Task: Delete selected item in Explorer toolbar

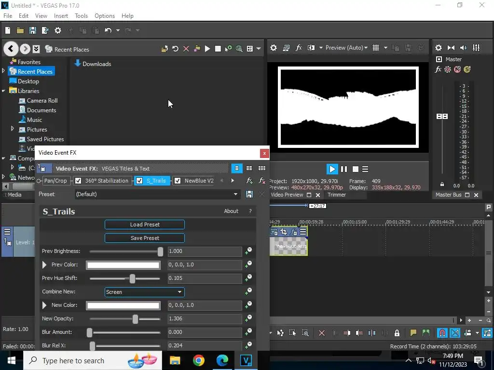Action: click(x=186, y=49)
